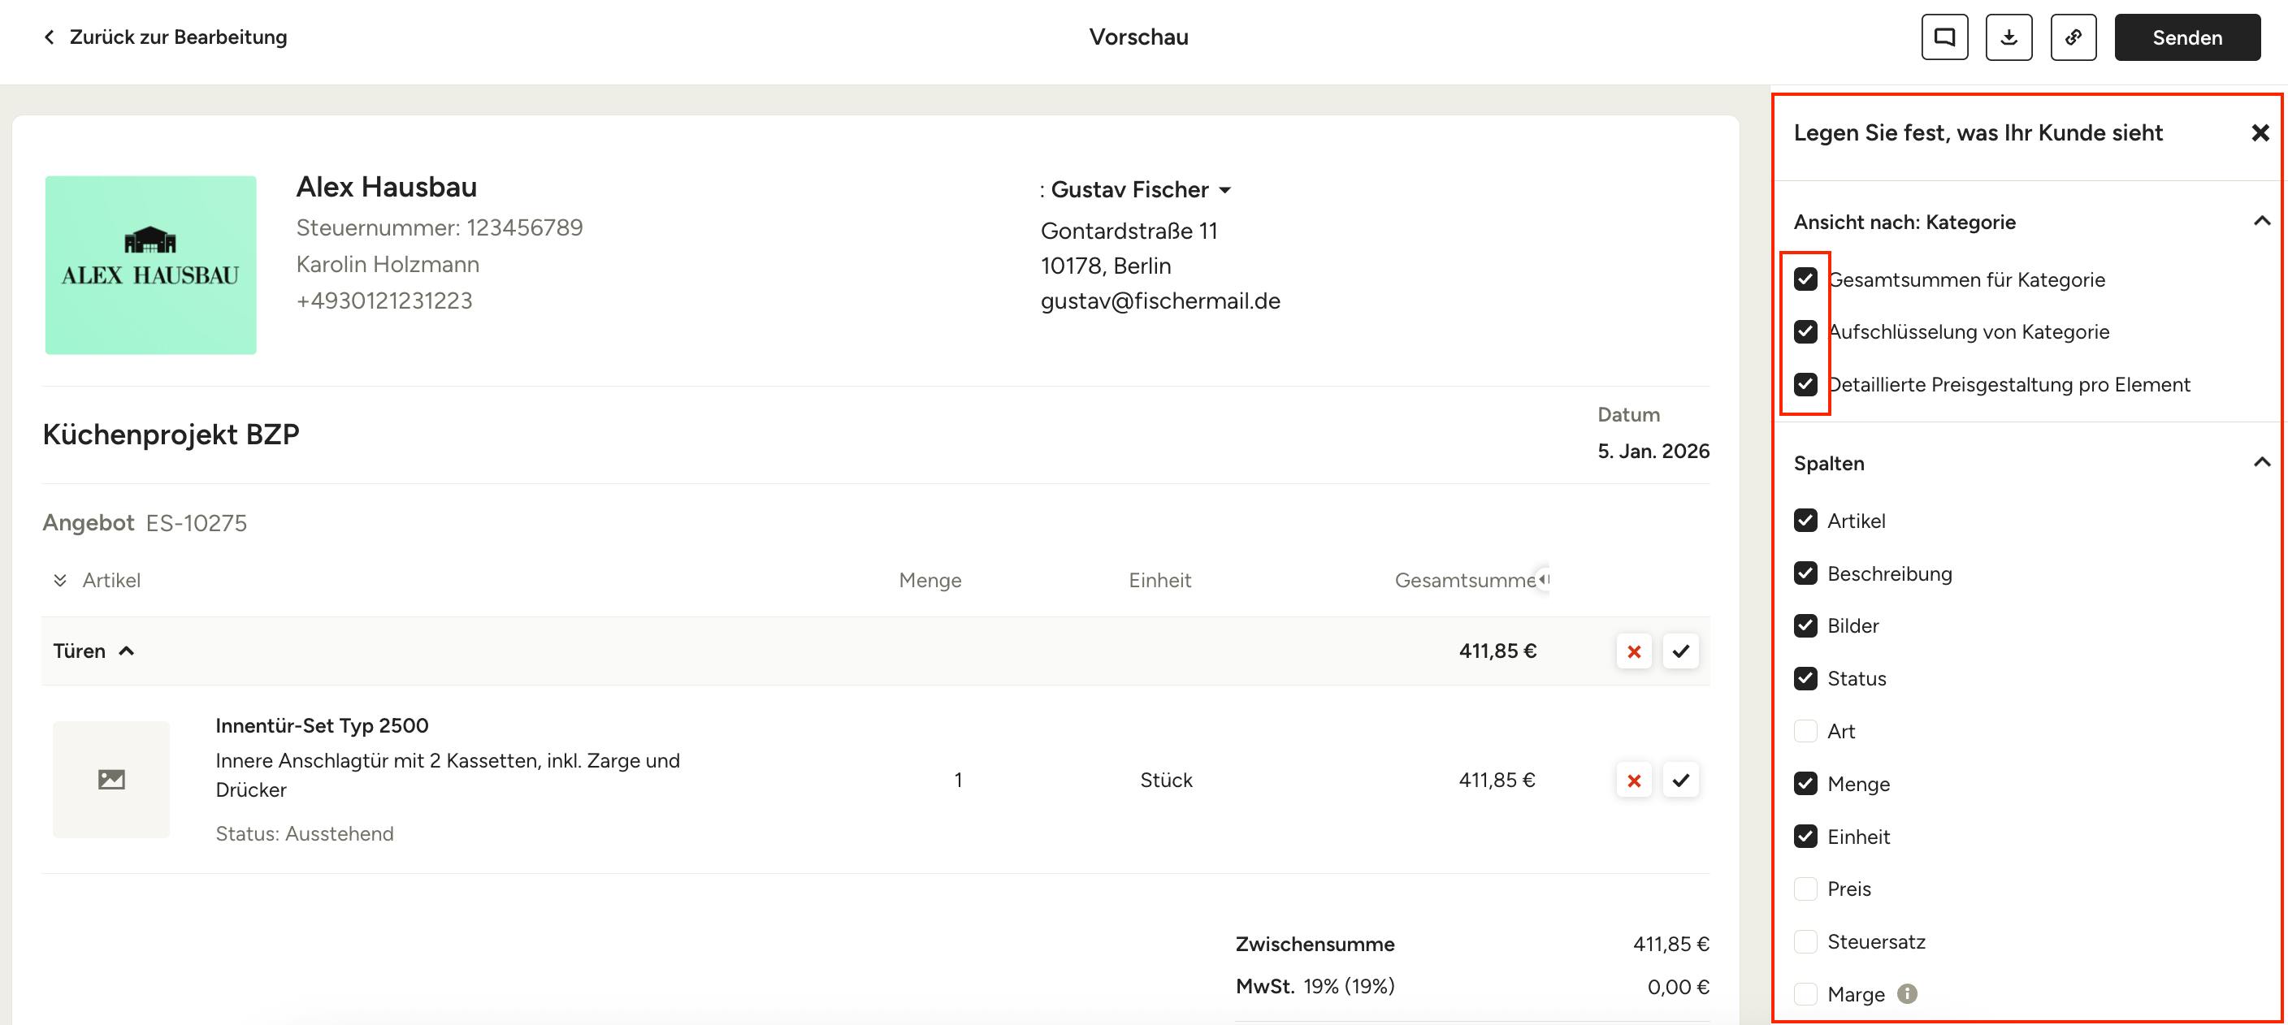Collapse the Ansicht nach: Kategorie section
This screenshot has height=1025, width=2288.
(x=2261, y=221)
